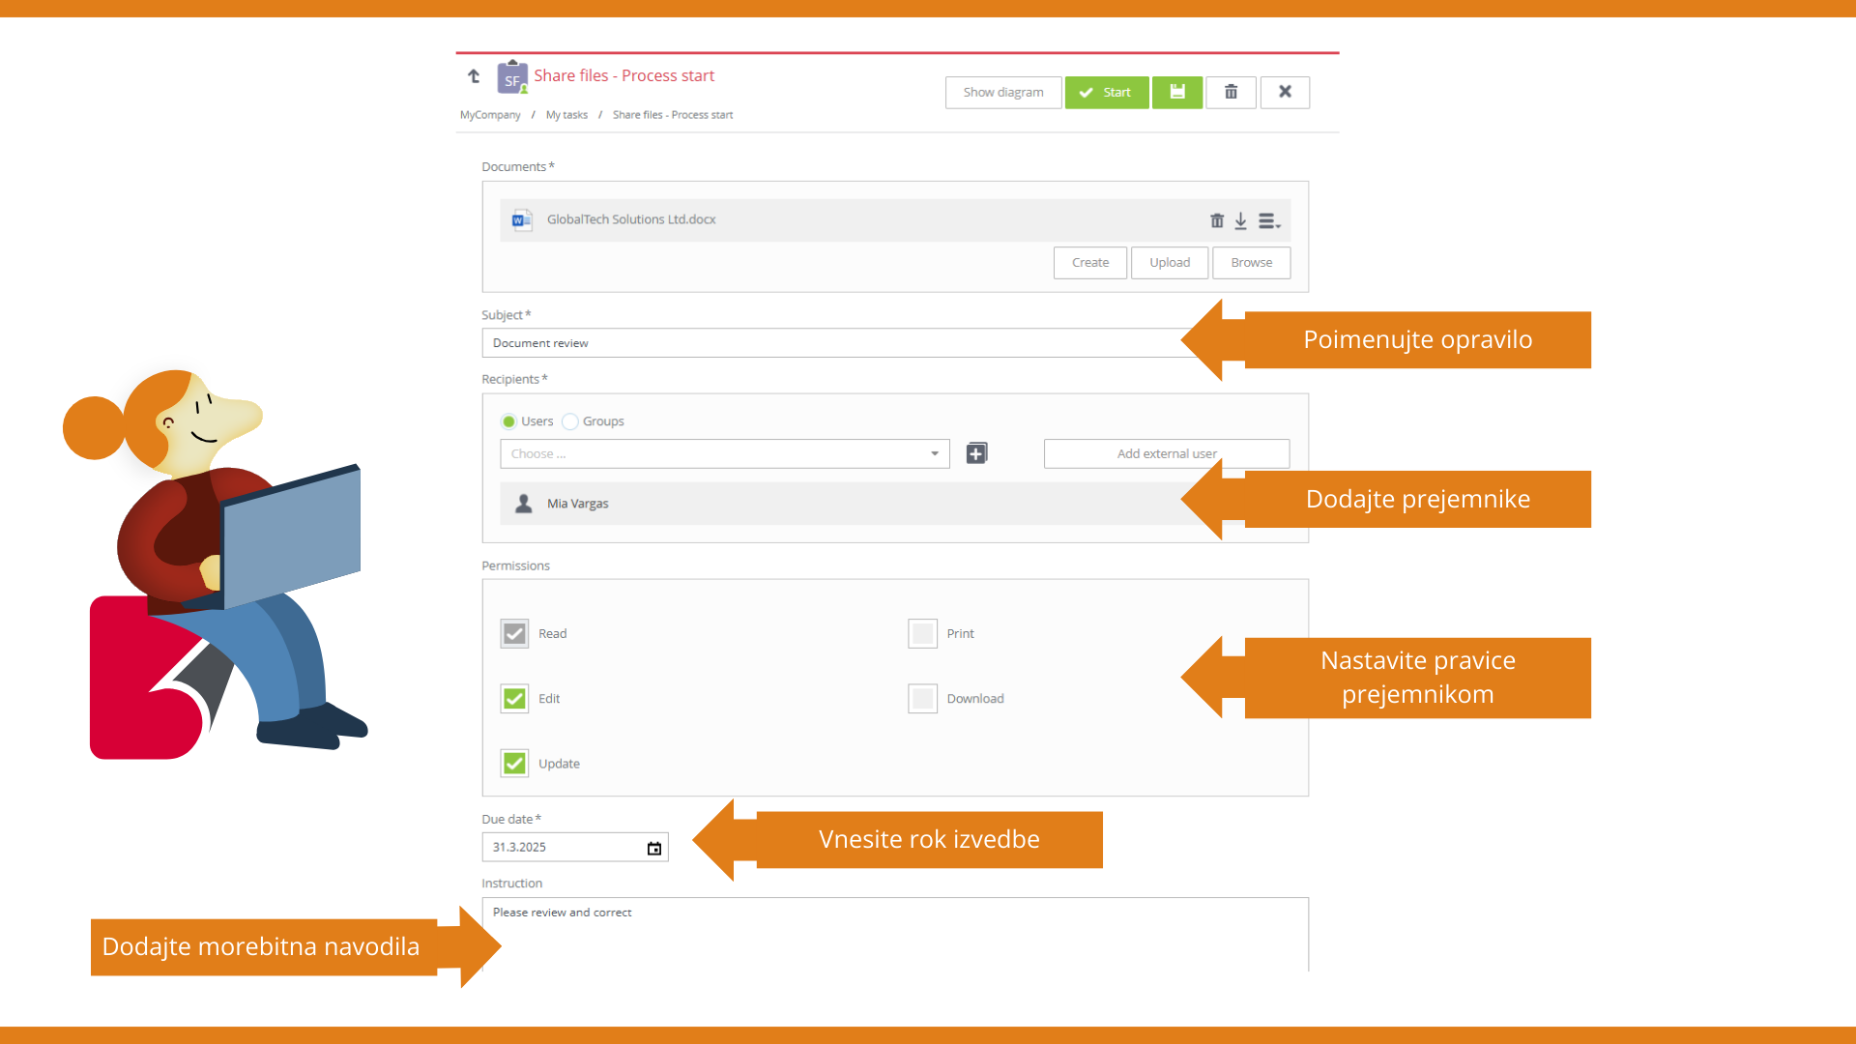Click the Show diagram button

1002,92
